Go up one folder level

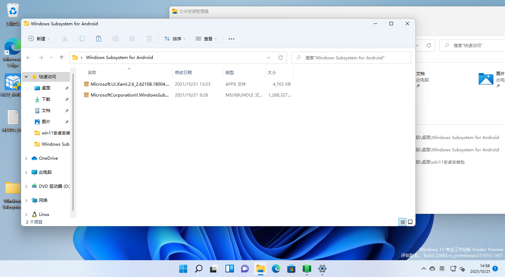coord(62,58)
